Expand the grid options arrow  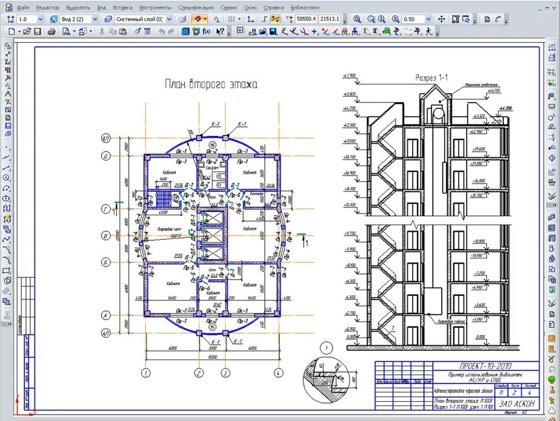240,19
